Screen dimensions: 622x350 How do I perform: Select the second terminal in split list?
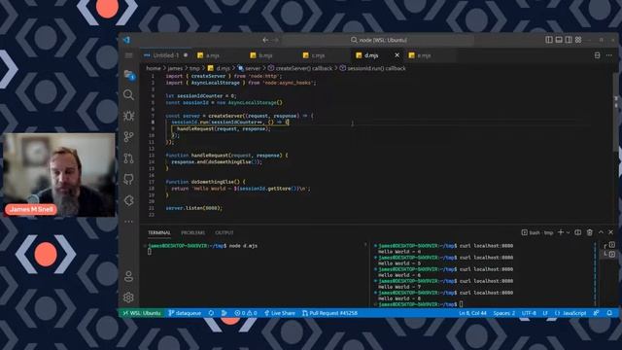pos(609,254)
